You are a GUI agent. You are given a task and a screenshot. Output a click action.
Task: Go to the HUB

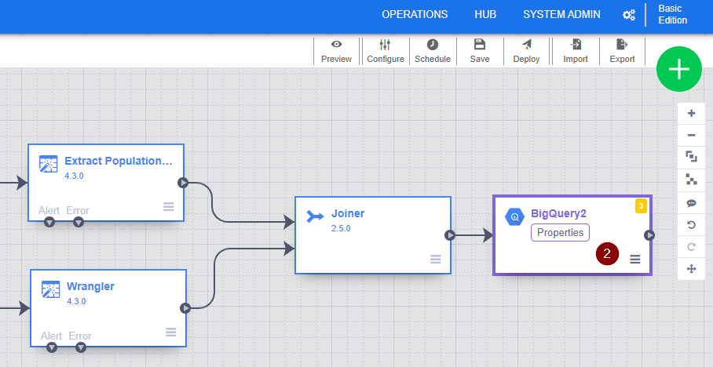click(x=485, y=14)
